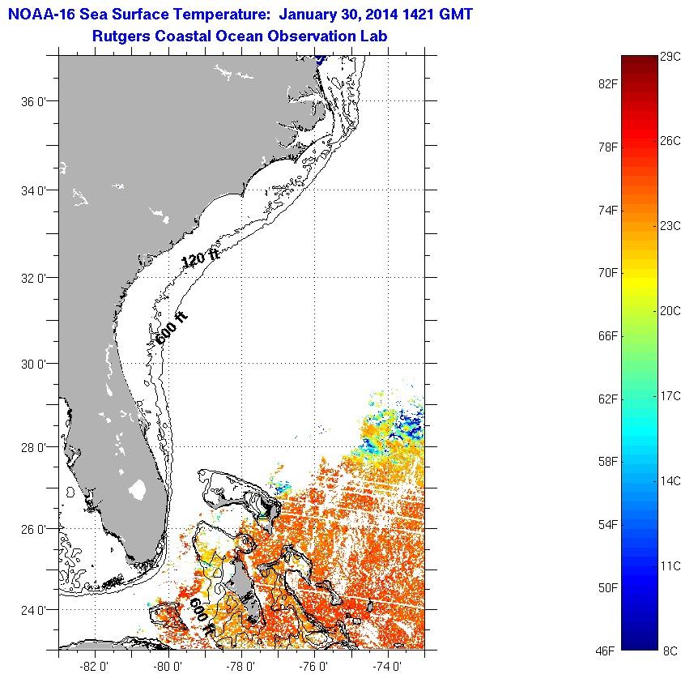Click the -76 0' longitude label
The height and width of the screenshot is (674, 681).
point(313,666)
